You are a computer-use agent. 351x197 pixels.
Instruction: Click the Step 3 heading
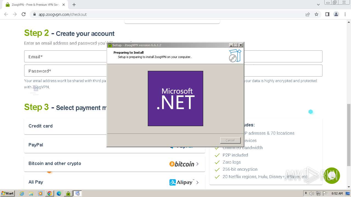point(65,107)
